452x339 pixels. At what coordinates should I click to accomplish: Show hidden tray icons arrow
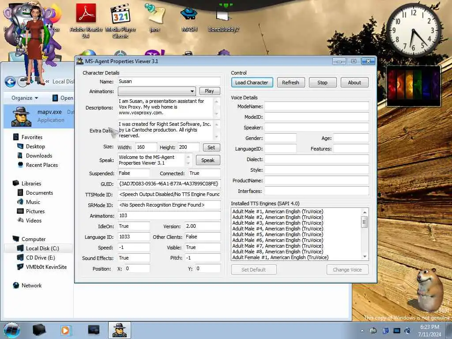pyautogui.click(x=362, y=331)
